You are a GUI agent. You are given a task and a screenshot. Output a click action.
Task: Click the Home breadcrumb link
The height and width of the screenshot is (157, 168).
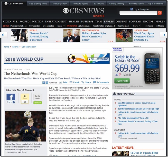(x=6, y=47)
